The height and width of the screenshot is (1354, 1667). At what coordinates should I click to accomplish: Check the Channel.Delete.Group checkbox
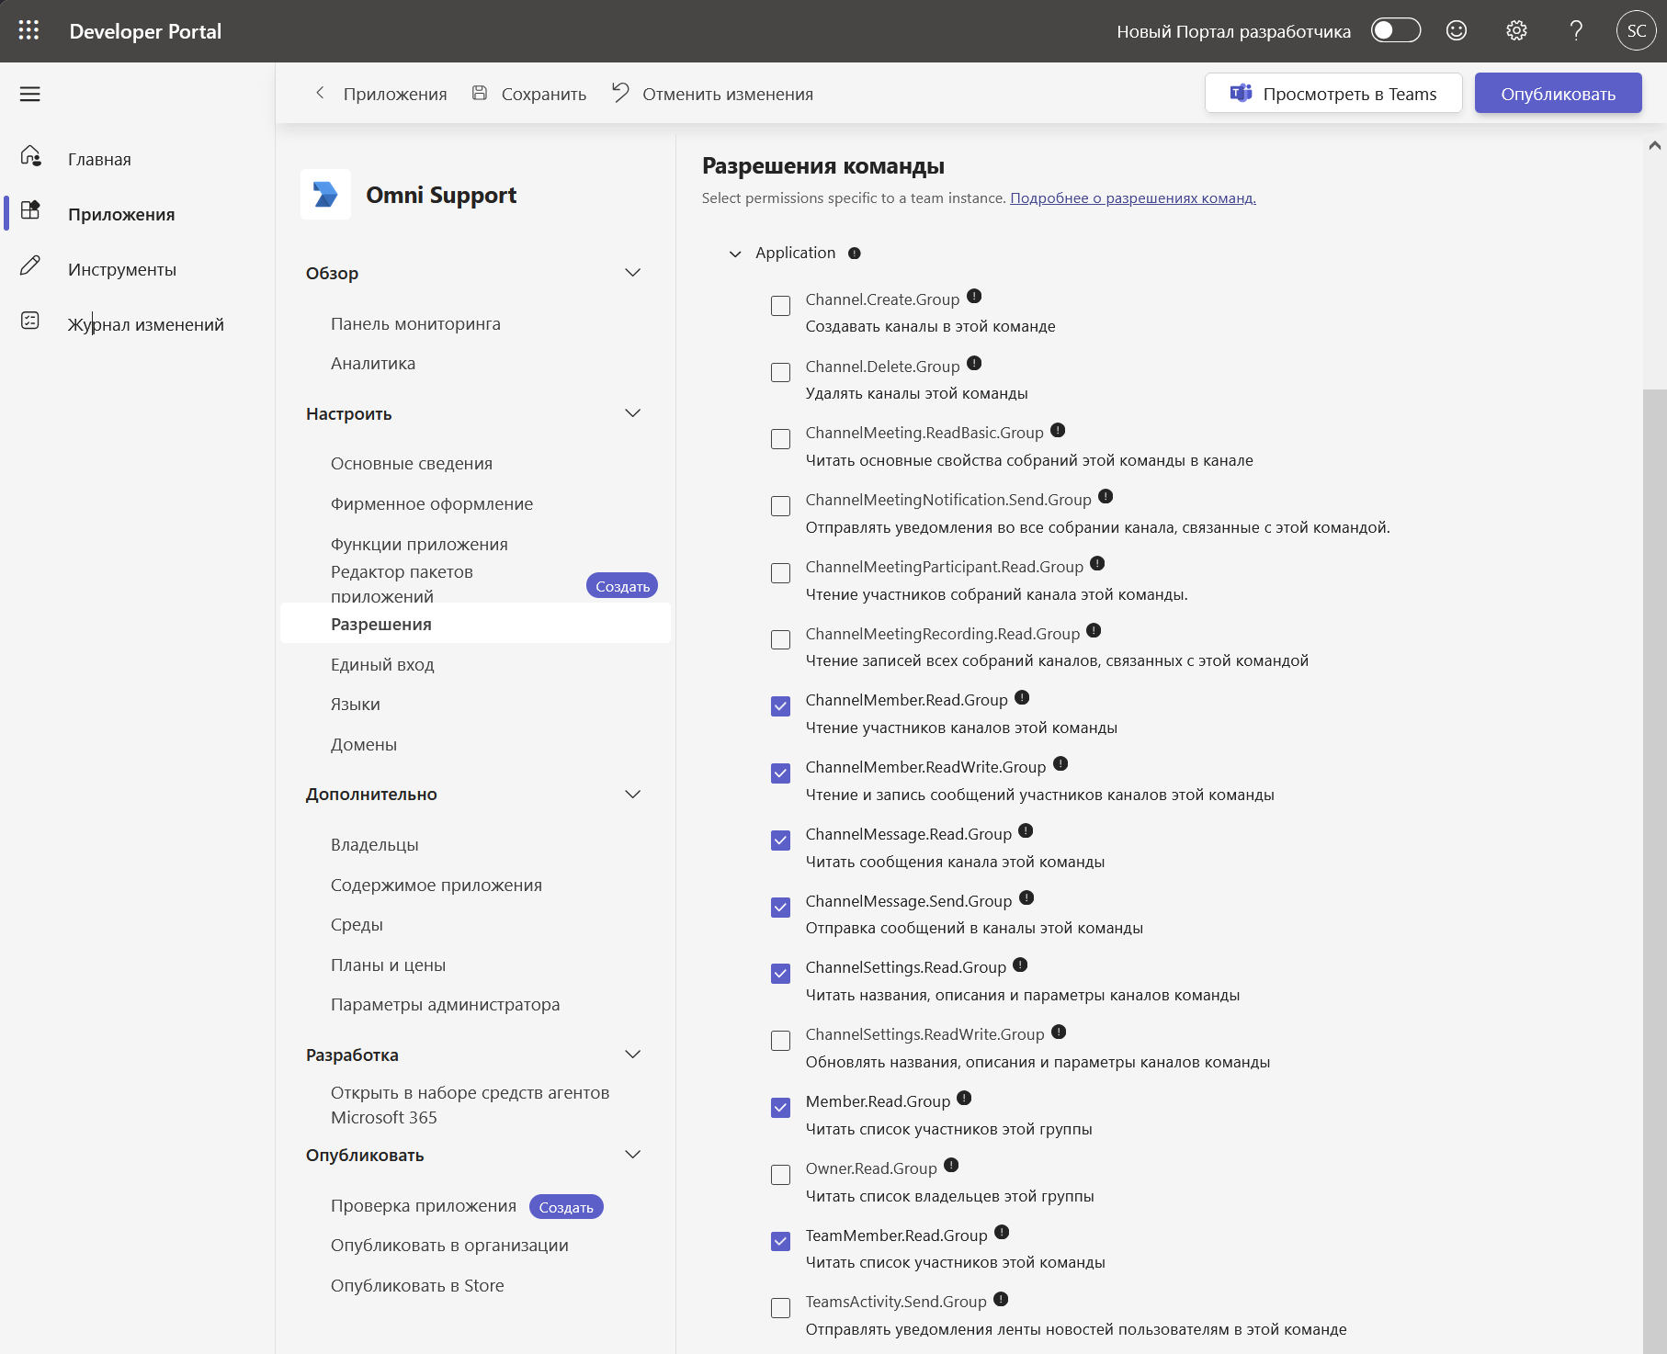(x=780, y=372)
